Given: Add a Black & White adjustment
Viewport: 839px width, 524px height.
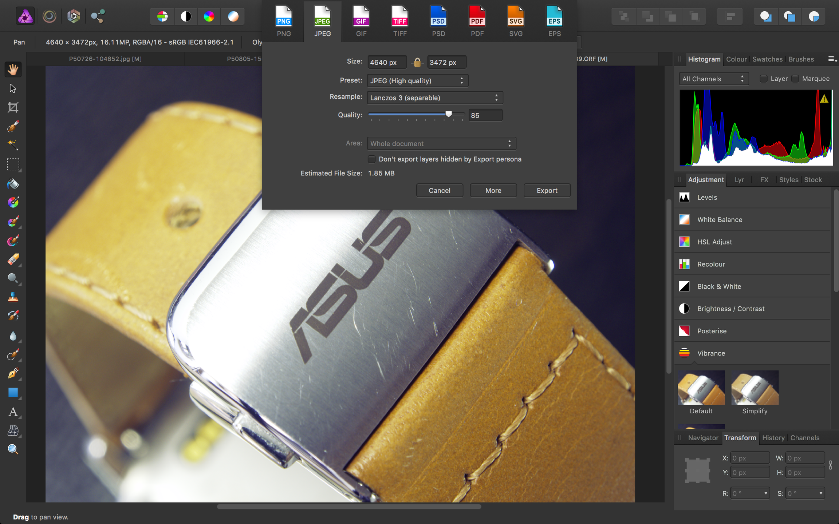Looking at the screenshot, I should pyautogui.click(x=752, y=286).
